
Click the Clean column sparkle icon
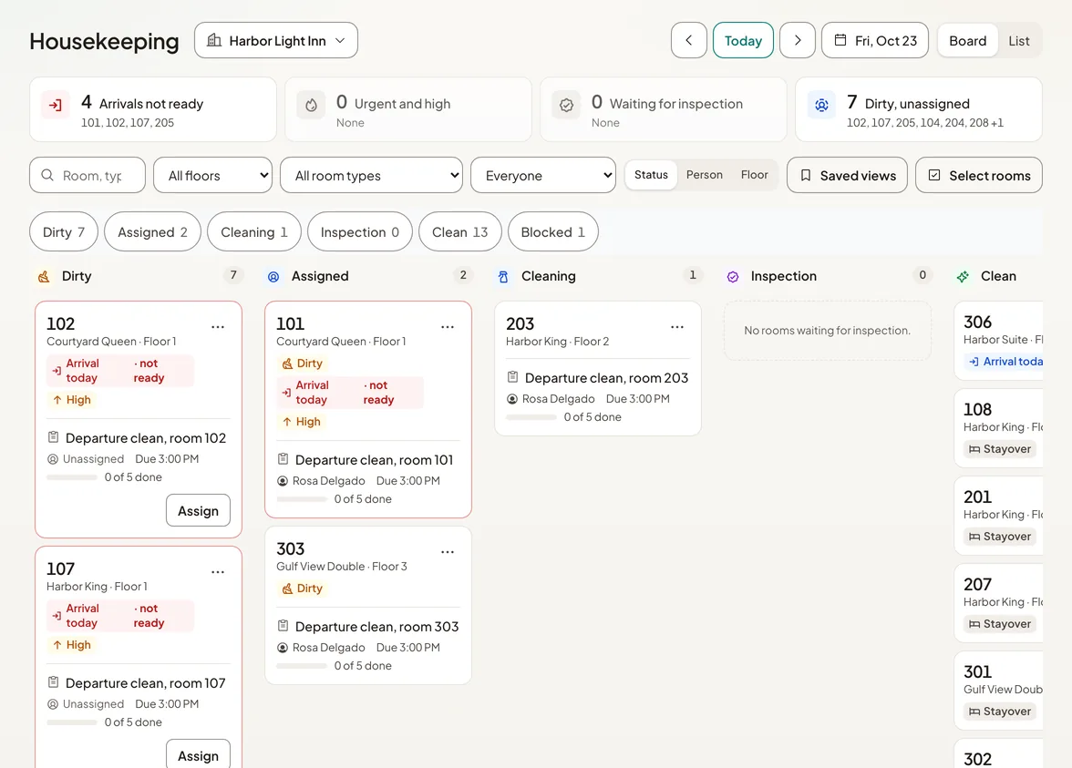[x=963, y=277]
